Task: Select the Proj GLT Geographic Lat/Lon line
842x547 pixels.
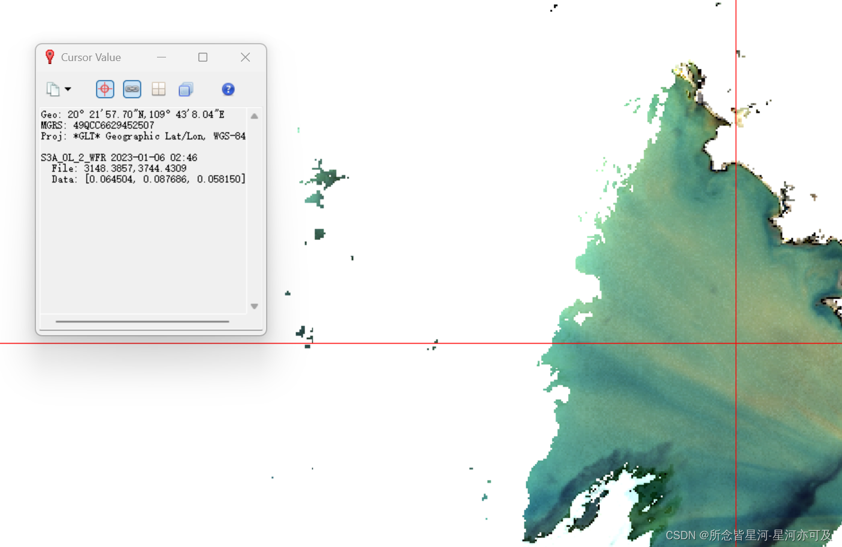Action: click(143, 136)
